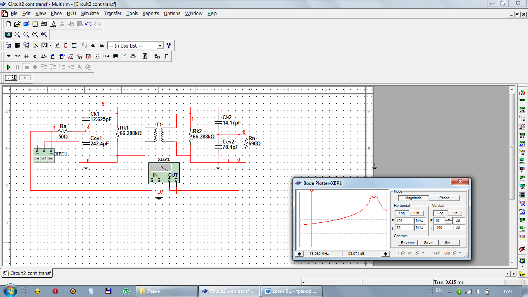Open Set... in Bode Plotter controls
Image resolution: width=528 pixels, height=297 pixels.
[449, 243]
